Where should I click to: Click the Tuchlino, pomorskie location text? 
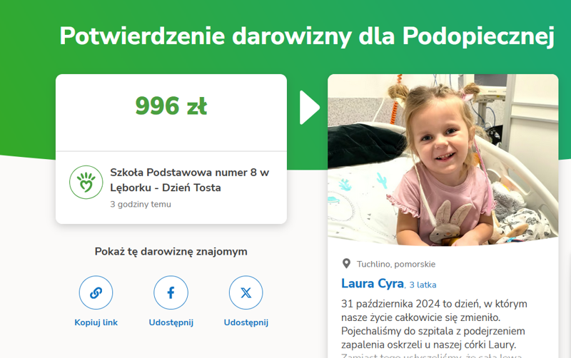396,264
